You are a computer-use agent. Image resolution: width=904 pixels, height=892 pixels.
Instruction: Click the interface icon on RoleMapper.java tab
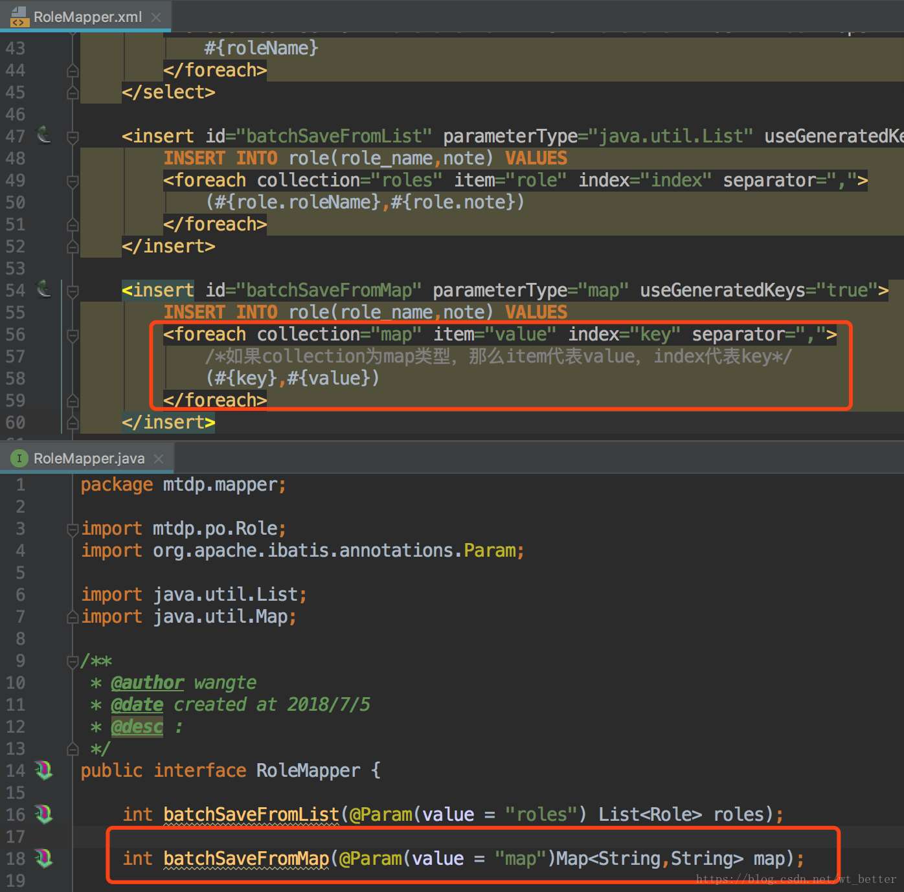tap(19, 458)
